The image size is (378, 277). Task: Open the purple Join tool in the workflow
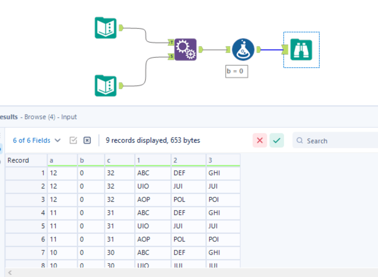[x=185, y=50]
